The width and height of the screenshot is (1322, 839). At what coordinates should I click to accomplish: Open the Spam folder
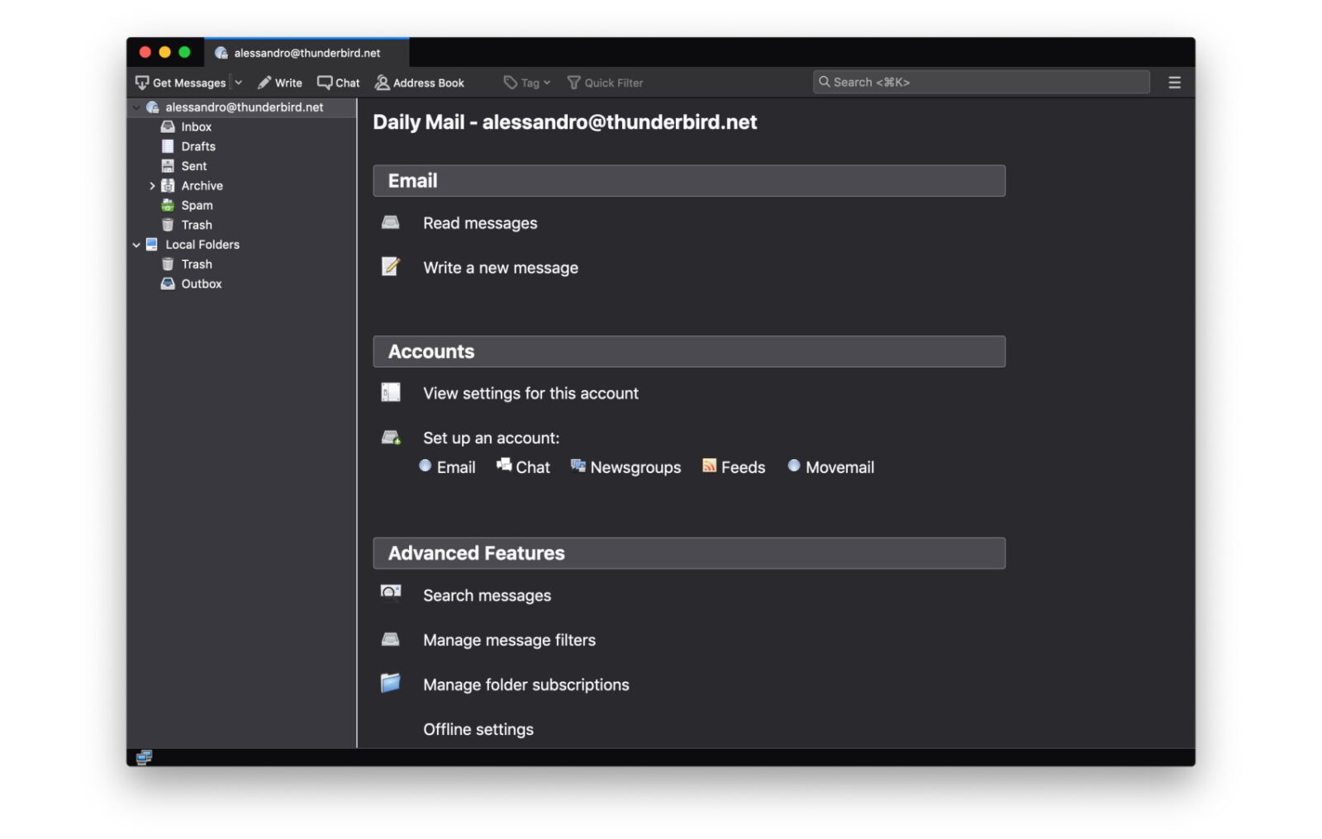[x=197, y=206]
